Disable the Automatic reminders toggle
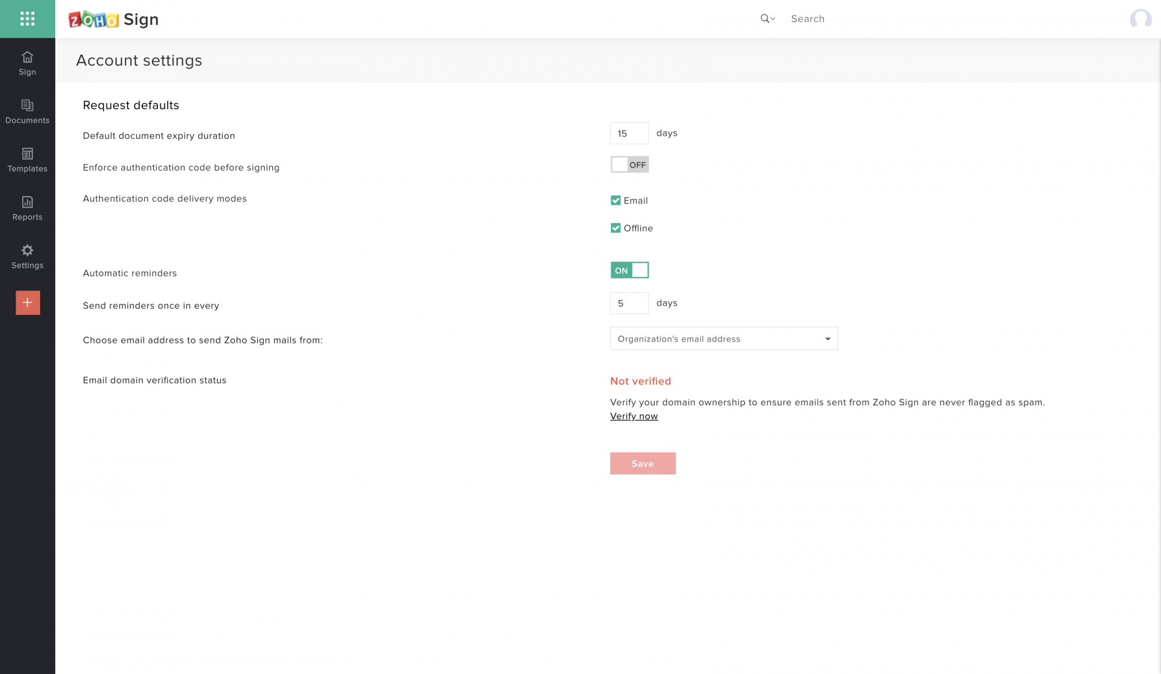Screen dimensions: 1161x674 629,270
